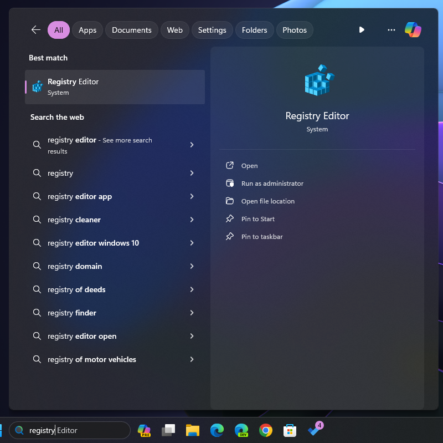The height and width of the screenshot is (443, 443).
Task: Launch Google Chrome from the taskbar
Action: point(266,430)
